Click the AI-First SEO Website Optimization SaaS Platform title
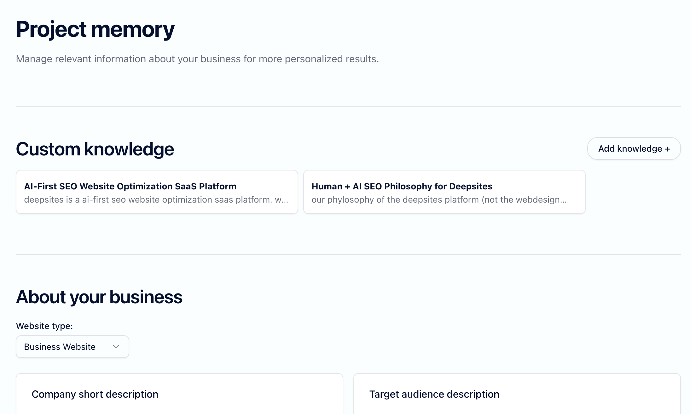The width and height of the screenshot is (691, 414). [x=130, y=186]
